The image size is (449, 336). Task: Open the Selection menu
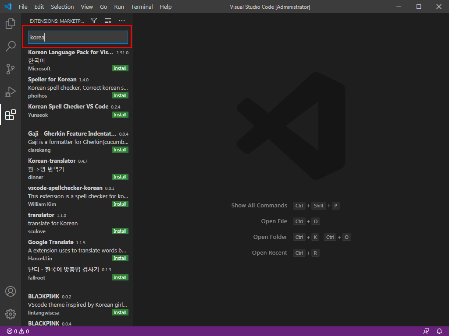point(62,7)
